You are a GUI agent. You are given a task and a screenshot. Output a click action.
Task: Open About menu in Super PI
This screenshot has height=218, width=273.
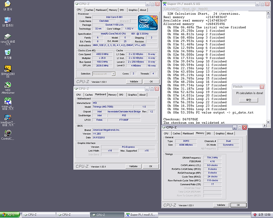(189, 9)
